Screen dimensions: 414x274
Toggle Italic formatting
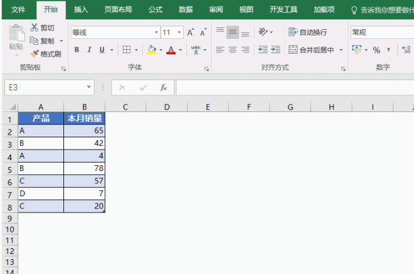89,50
